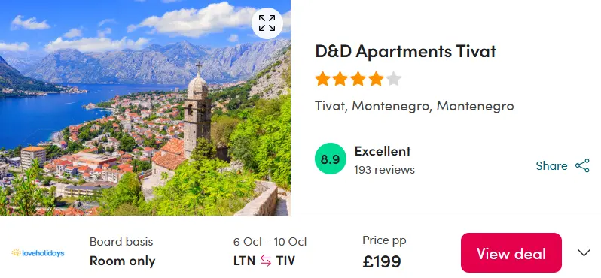Click the 6 Oct - 10 Oct dates
Viewport: 601px width, 278px height.
click(270, 242)
